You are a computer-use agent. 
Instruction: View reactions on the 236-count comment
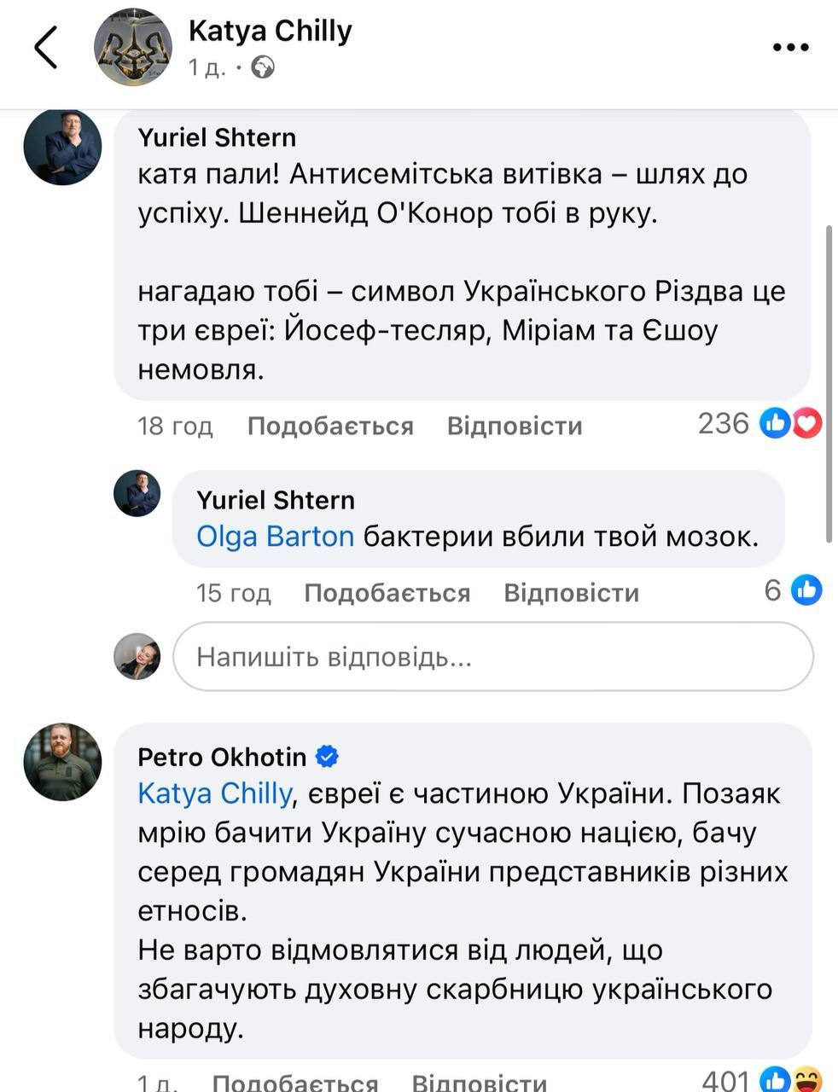pos(791,423)
